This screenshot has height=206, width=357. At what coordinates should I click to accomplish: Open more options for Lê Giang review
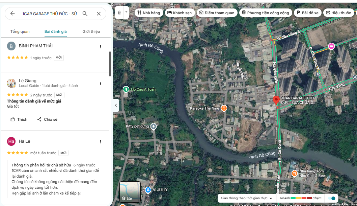point(101,84)
